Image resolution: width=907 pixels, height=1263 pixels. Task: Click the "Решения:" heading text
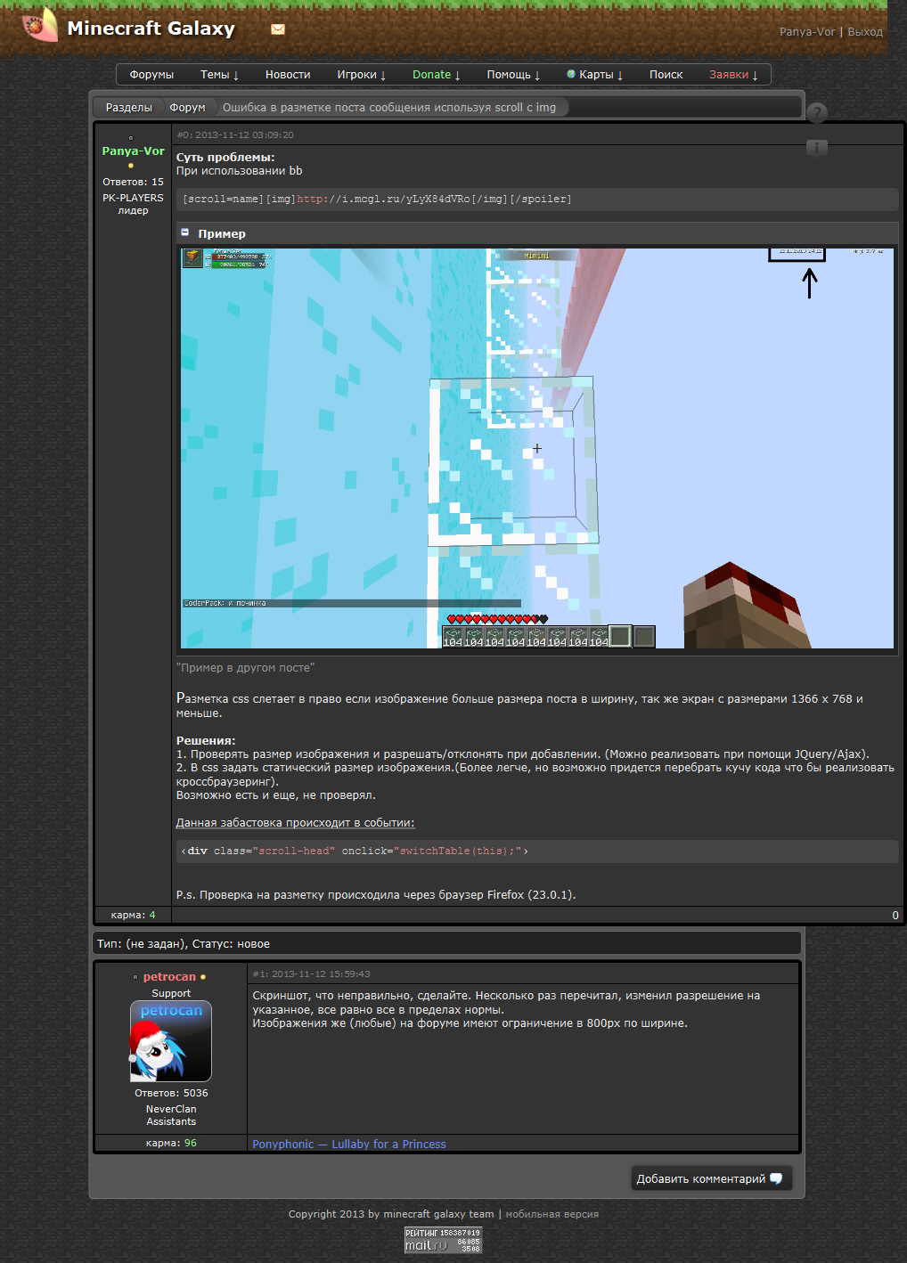tap(206, 740)
